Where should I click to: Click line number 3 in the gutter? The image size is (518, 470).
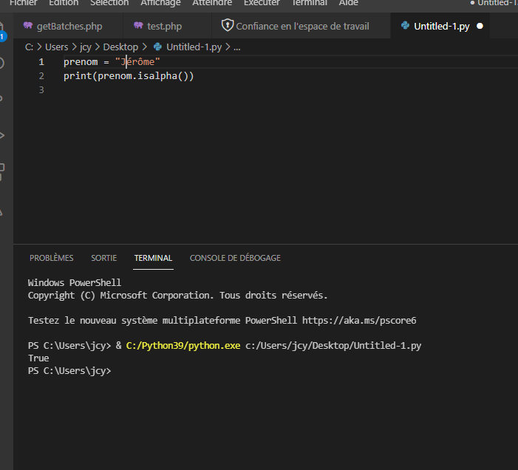pyautogui.click(x=41, y=90)
